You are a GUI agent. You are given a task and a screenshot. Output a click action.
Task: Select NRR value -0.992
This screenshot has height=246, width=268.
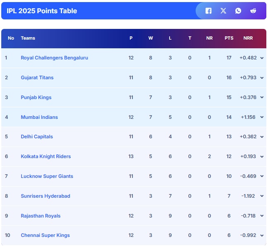tap(248, 235)
